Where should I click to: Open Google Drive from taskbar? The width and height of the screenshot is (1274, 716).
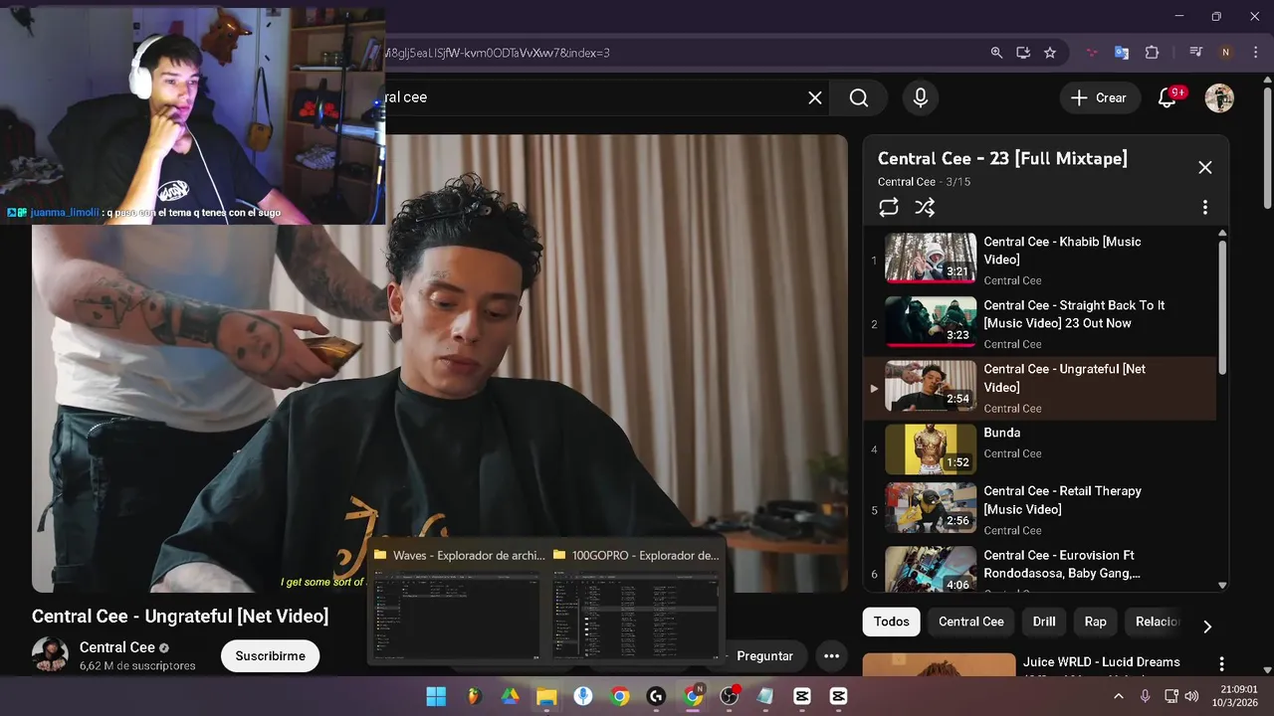pos(510,696)
